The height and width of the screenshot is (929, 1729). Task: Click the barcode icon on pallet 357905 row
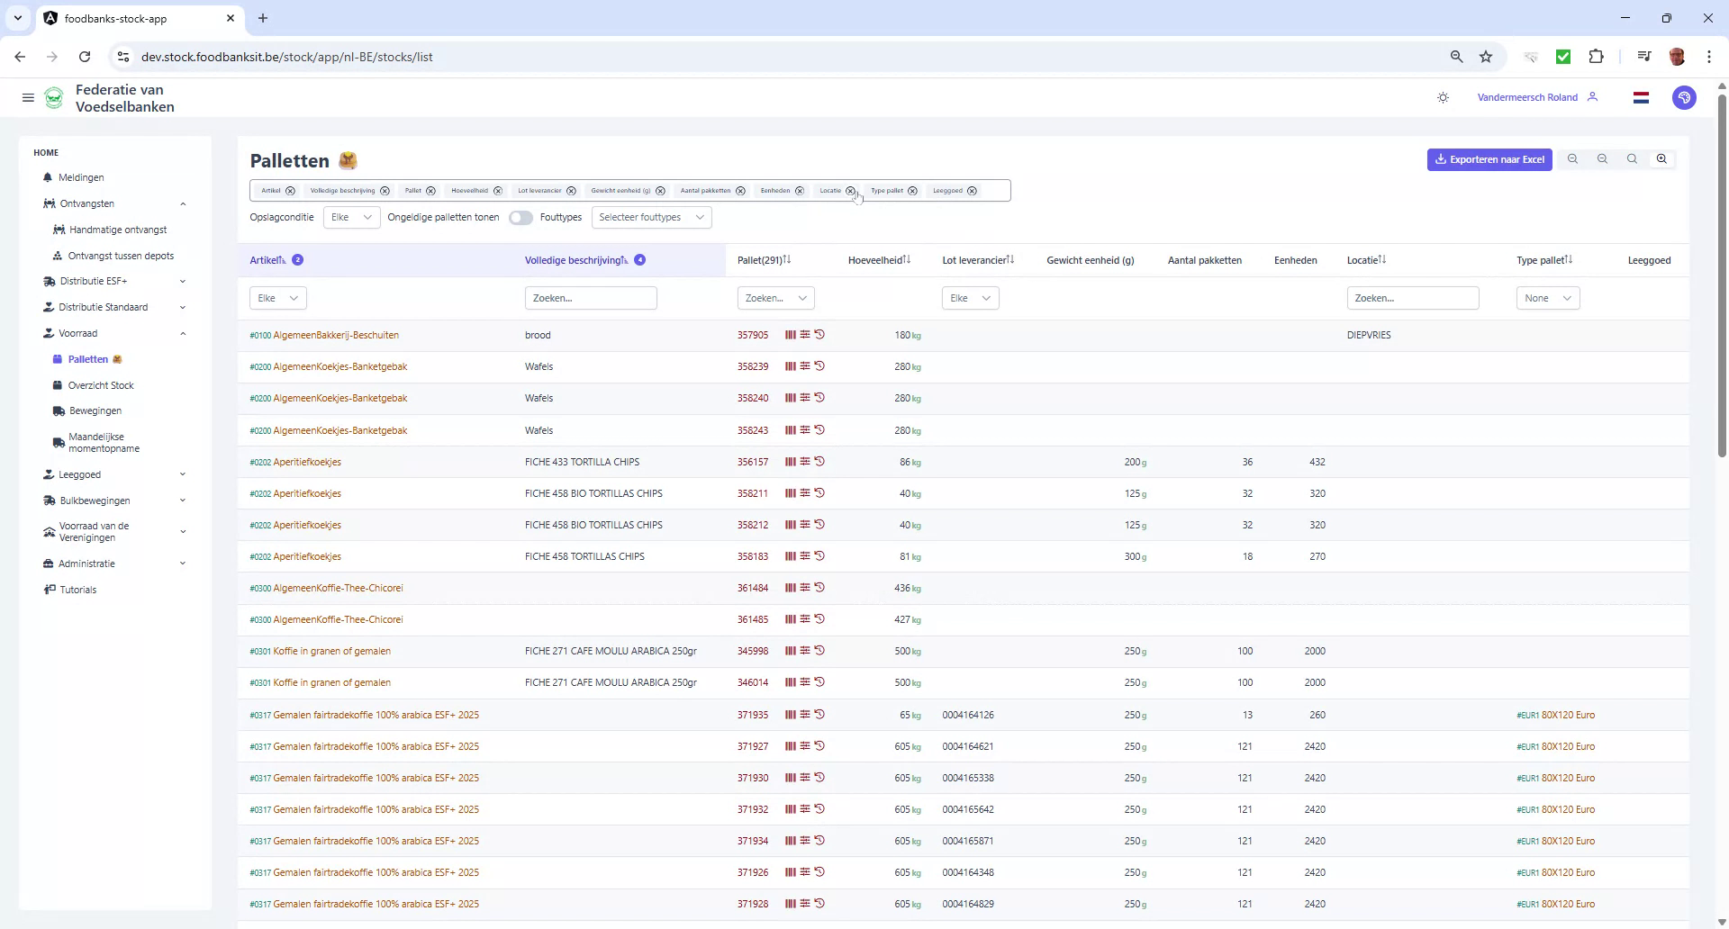tap(791, 334)
